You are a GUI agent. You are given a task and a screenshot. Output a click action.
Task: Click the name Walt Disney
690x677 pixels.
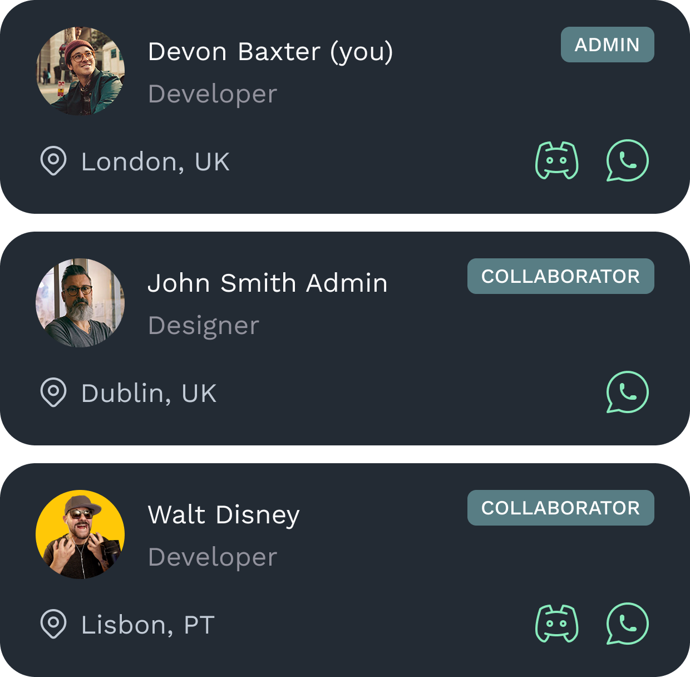point(224,514)
